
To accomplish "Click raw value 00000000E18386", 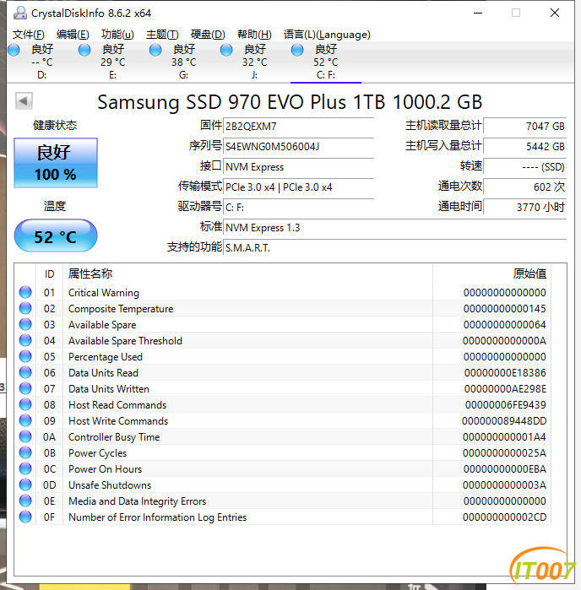I will (505, 373).
